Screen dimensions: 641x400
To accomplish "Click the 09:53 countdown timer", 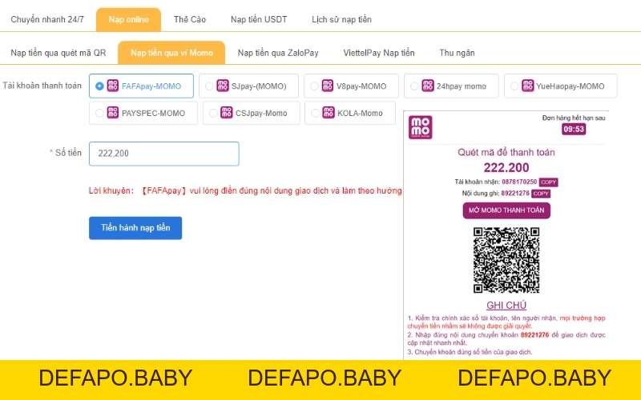I will (574, 130).
